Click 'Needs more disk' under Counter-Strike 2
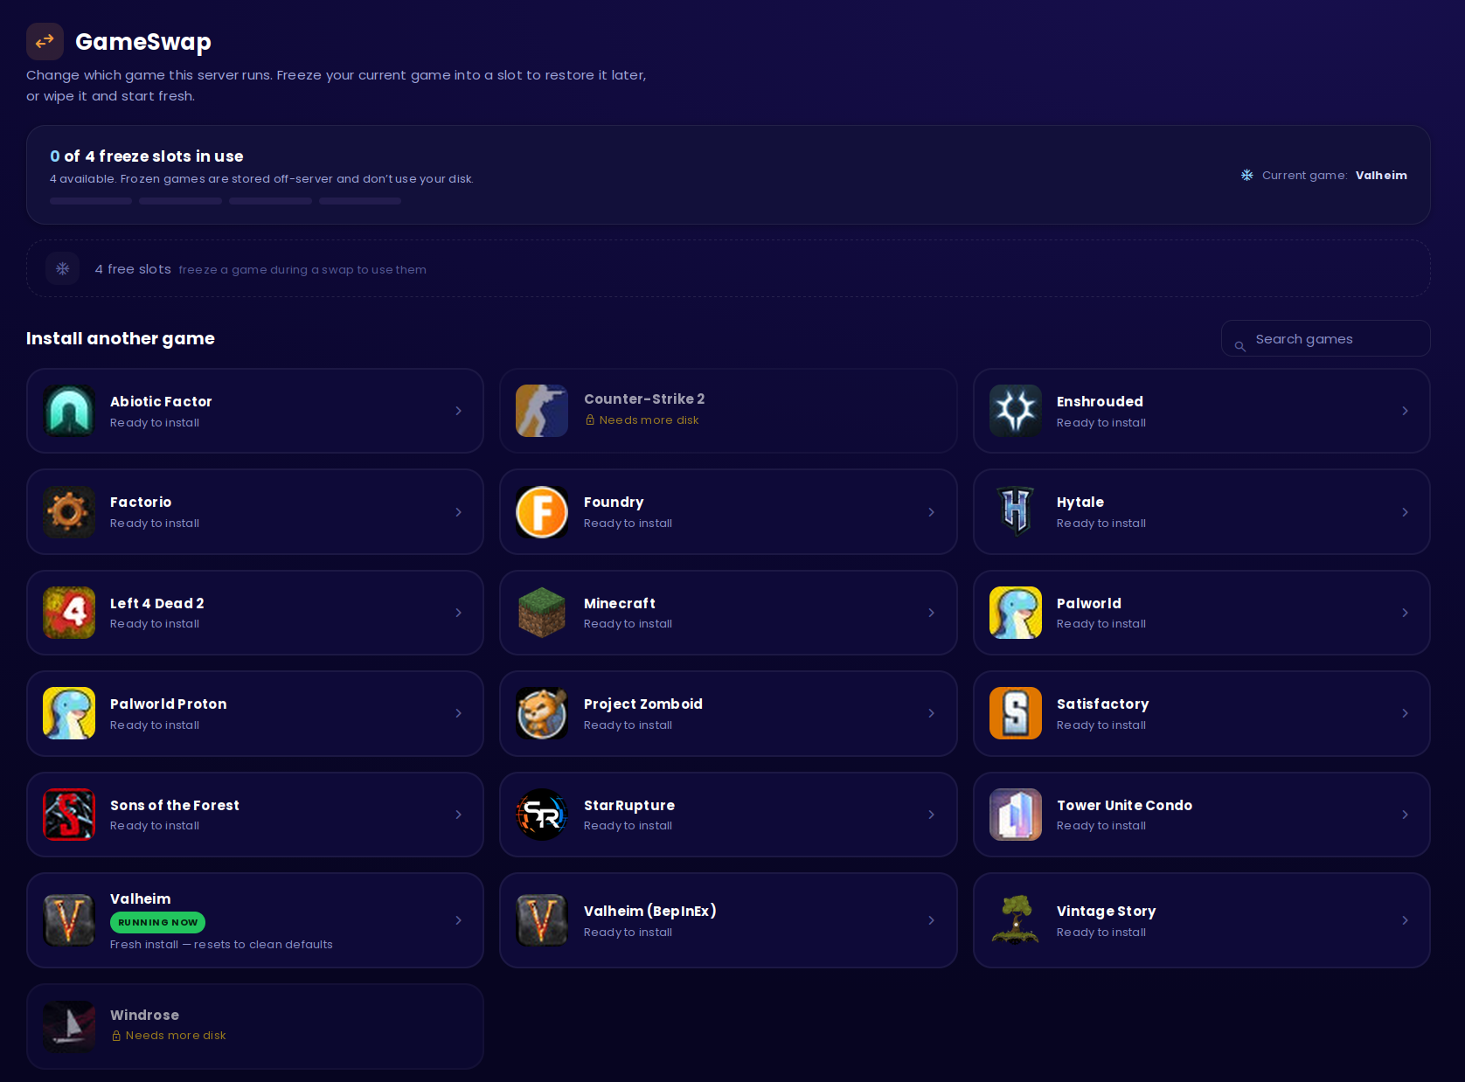1465x1082 pixels. [649, 420]
